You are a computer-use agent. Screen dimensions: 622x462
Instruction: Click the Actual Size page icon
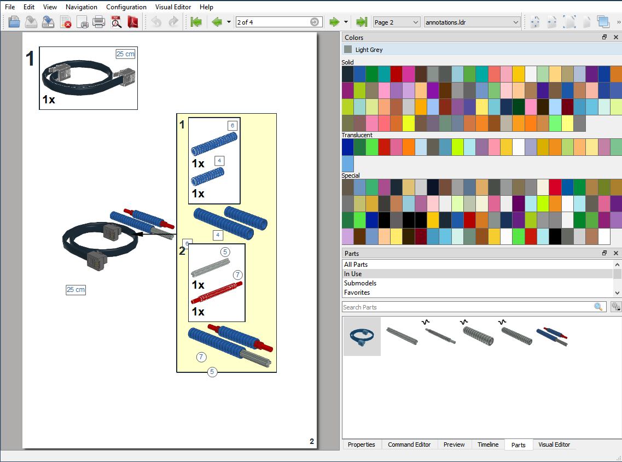tap(586, 22)
